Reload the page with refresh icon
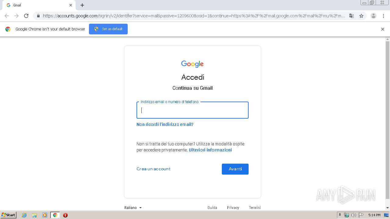 26,16
